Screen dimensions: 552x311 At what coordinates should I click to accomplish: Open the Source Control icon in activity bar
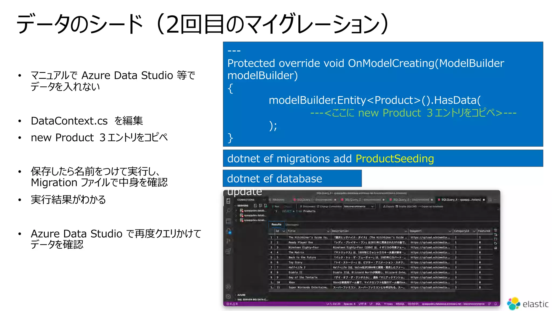[x=228, y=241]
